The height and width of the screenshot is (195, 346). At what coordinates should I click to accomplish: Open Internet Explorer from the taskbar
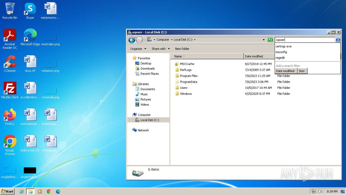pos(21,191)
